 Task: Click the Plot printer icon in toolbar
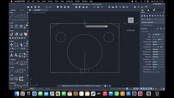(58, 7)
